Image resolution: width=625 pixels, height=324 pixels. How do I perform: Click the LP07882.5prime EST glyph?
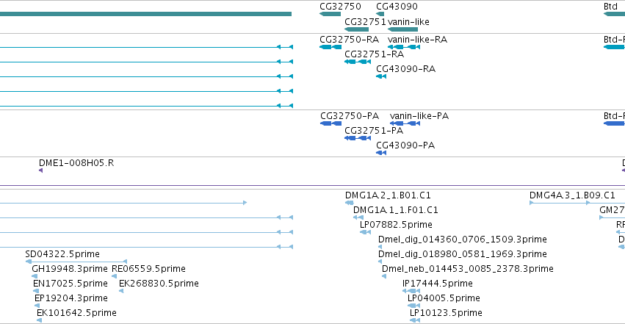(x=365, y=232)
